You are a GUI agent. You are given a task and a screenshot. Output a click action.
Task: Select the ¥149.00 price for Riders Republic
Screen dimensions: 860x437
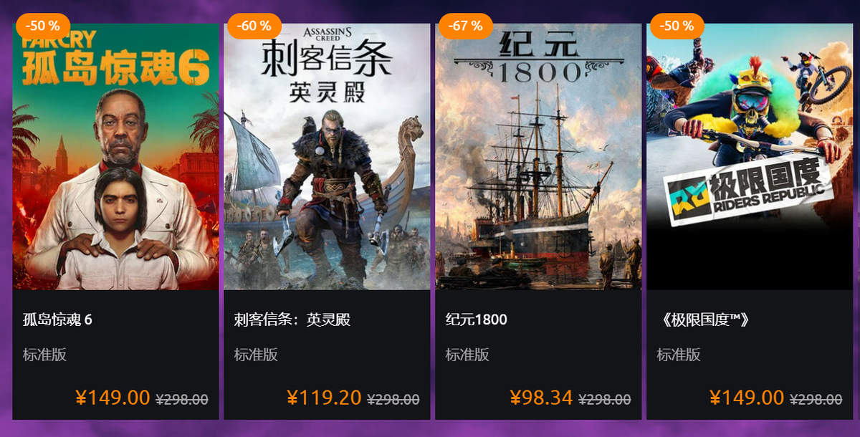pyautogui.click(x=747, y=398)
